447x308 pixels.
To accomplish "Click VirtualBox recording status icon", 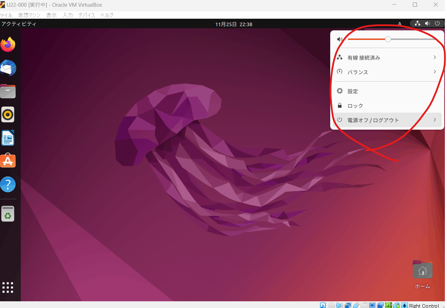I will (380, 305).
